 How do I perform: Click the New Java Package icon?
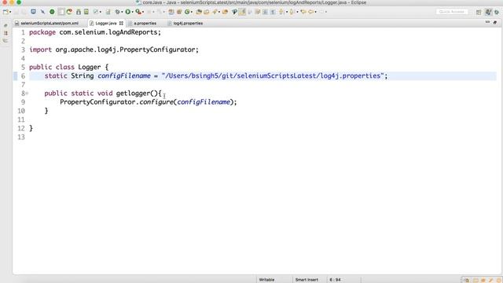179,12
